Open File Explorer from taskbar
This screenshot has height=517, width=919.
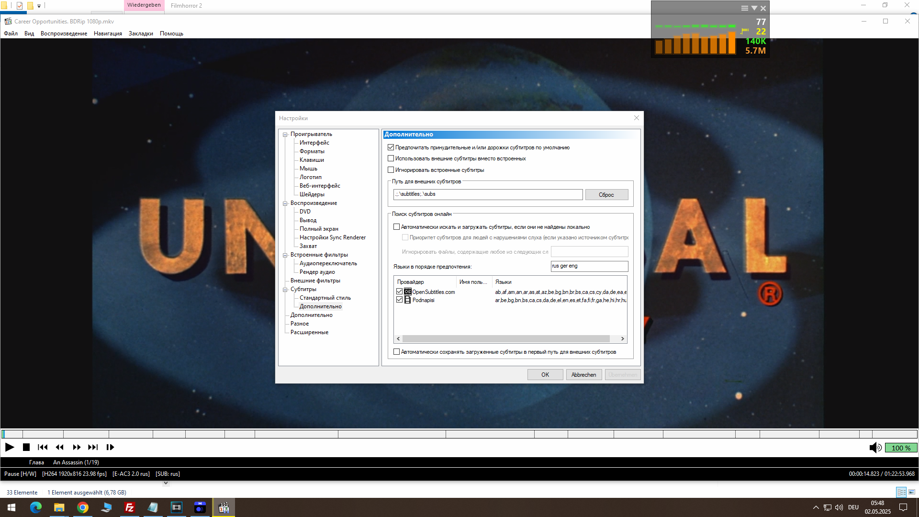pyautogui.click(x=59, y=507)
